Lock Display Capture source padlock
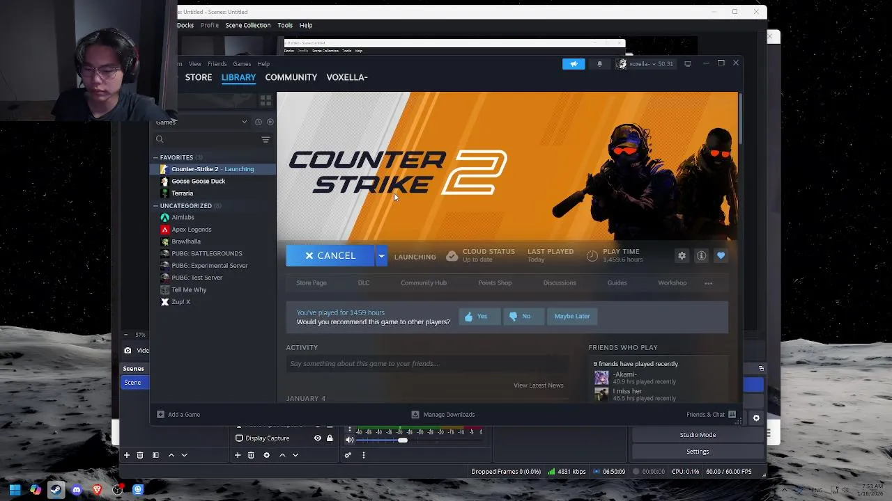This screenshot has height=501, width=892. pos(330,438)
